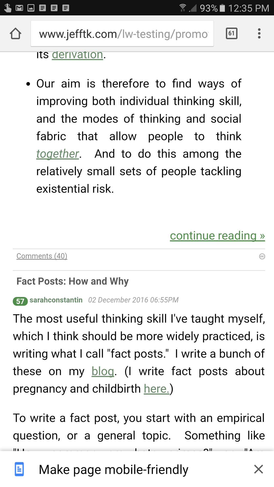The image size is (274, 487).
Task: Tap the document icon in mobile-friendly banner
Action: tap(19, 469)
